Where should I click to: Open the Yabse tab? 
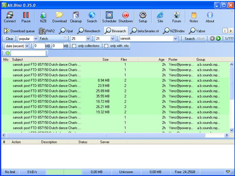click(197, 31)
